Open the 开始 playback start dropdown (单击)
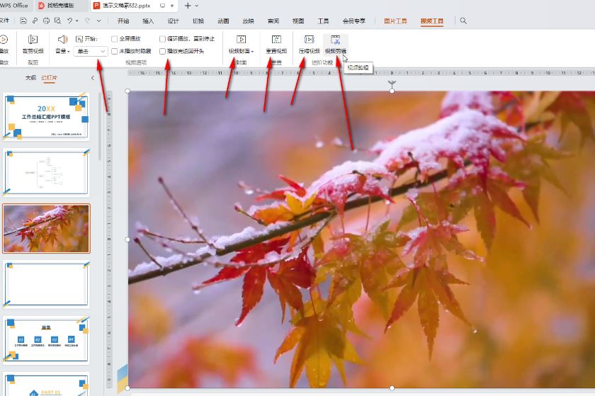This screenshot has width=595, height=396. coord(91,51)
